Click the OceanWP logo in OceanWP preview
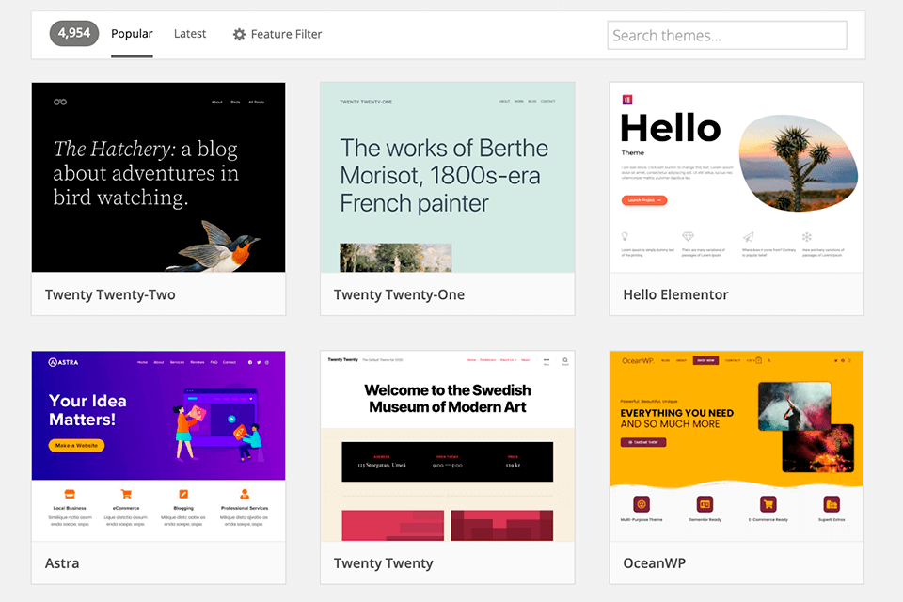Screen dimensions: 903x602 638,360
